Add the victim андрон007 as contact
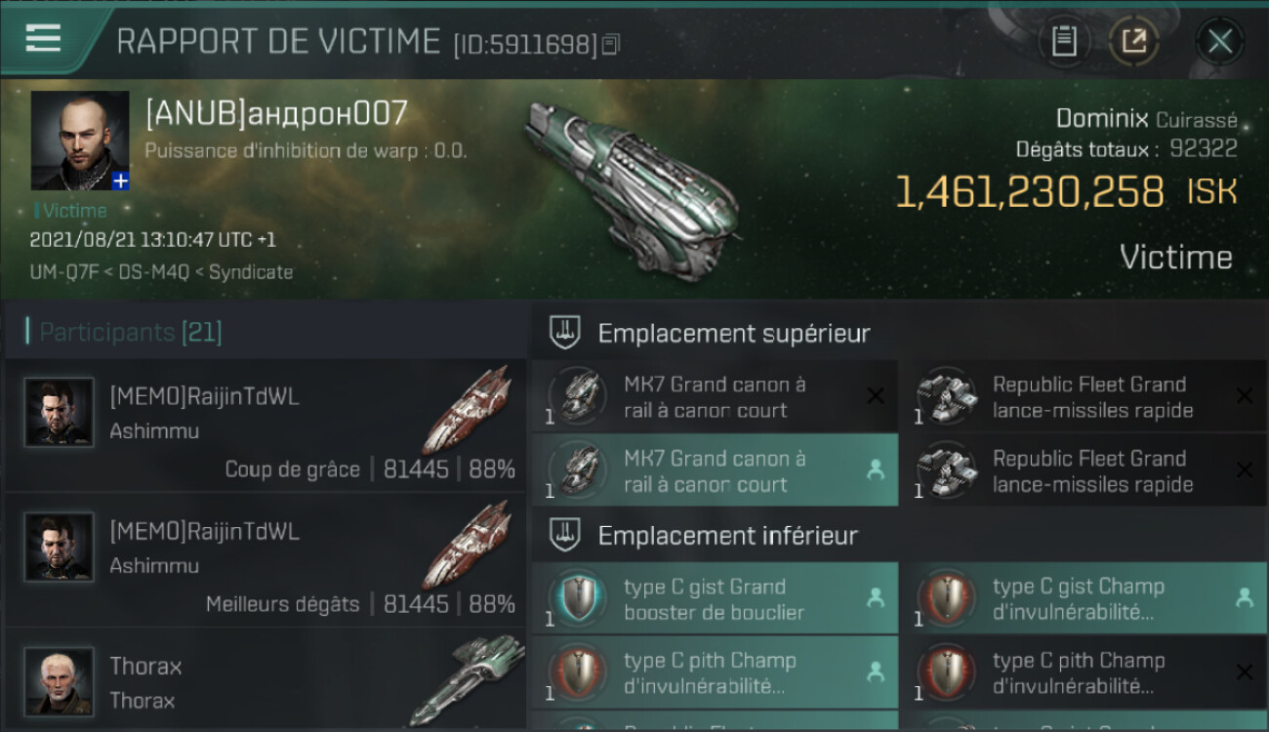The width and height of the screenshot is (1269, 732). 120,181
